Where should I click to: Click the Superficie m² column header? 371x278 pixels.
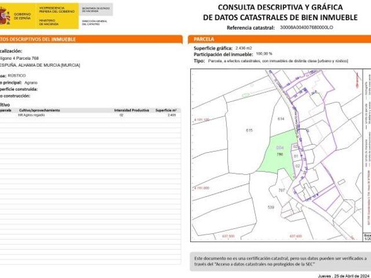(166, 109)
